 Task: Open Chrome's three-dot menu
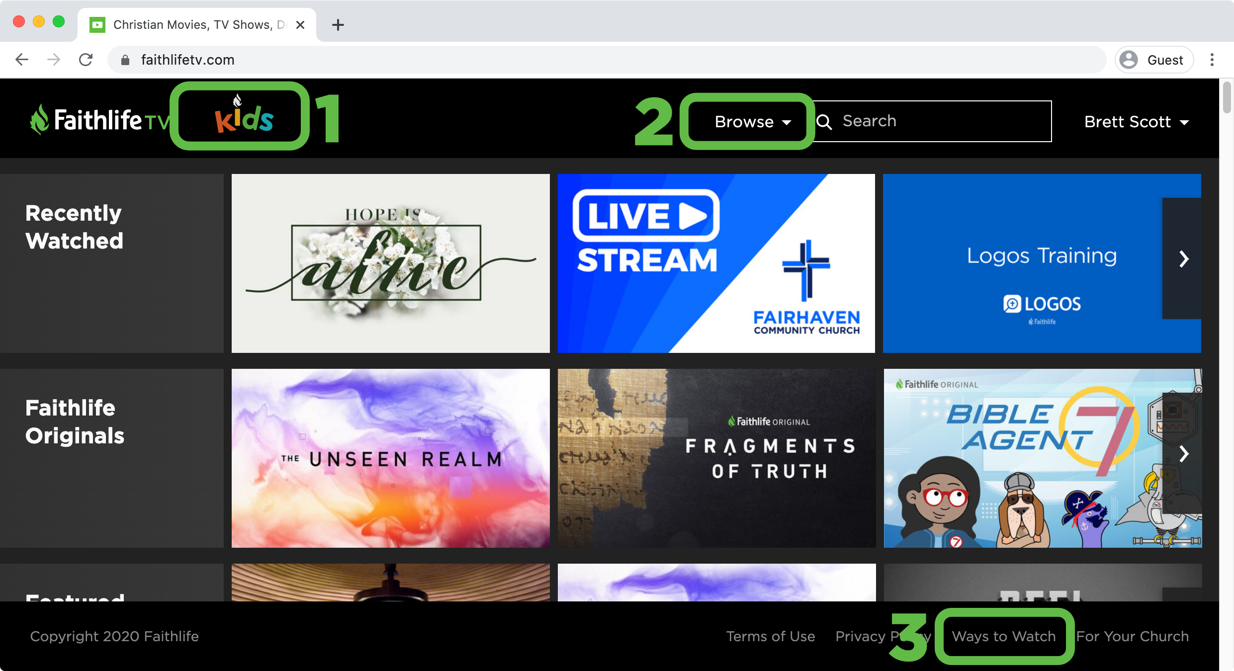[1212, 60]
